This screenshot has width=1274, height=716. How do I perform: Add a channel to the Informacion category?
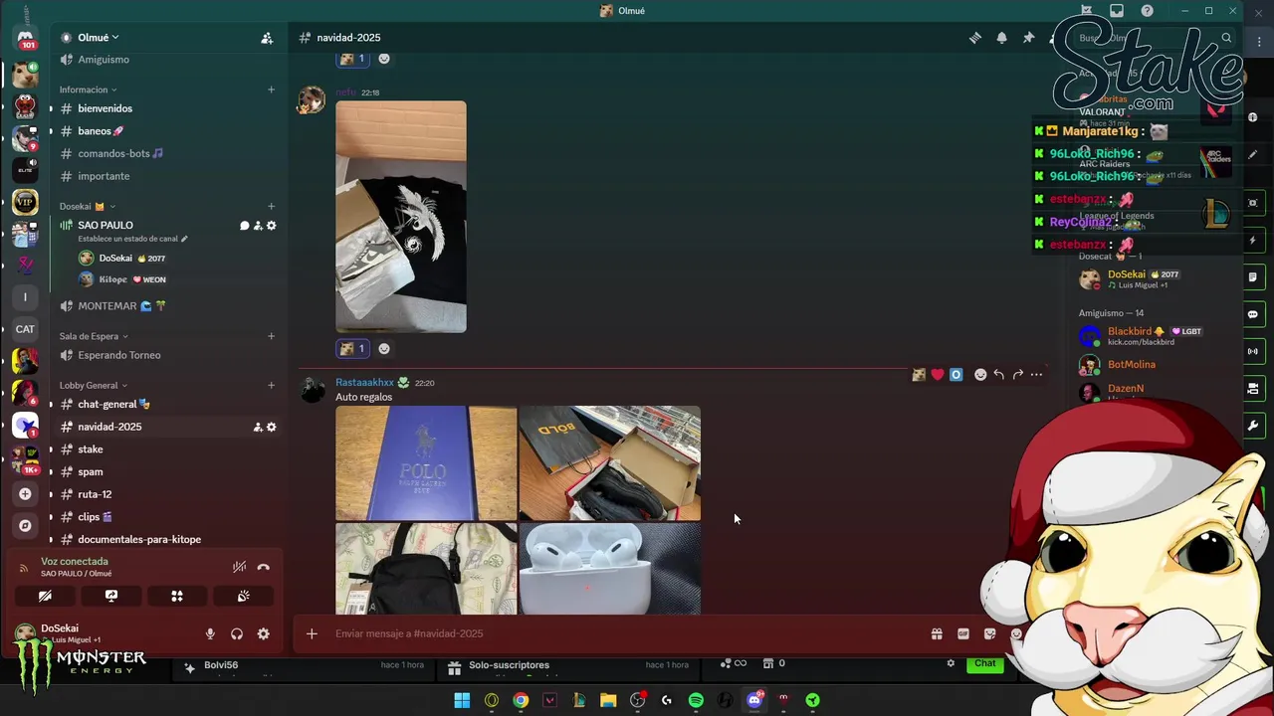(x=271, y=89)
